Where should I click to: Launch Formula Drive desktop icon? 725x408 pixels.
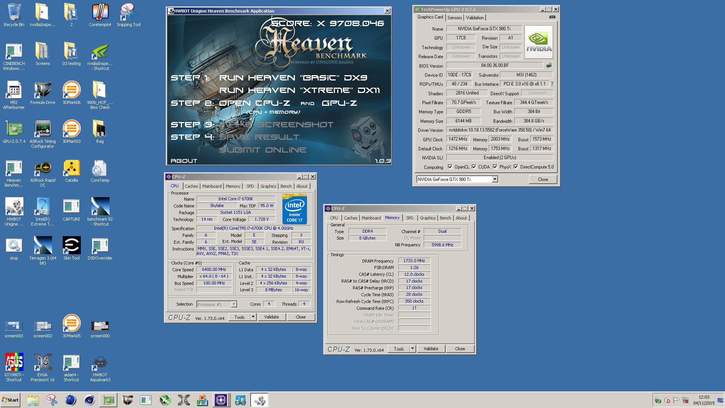43,93
